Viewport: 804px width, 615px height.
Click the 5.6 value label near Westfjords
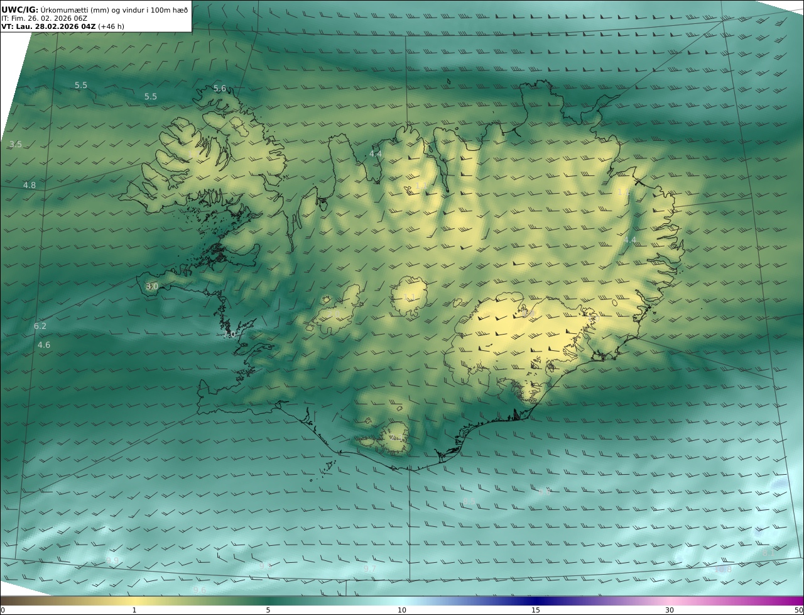tap(220, 89)
